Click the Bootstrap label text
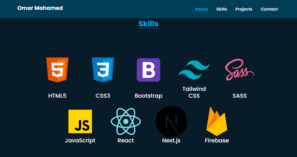Viewport: 297px width, 157px height. pyautogui.click(x=148, y=96)
